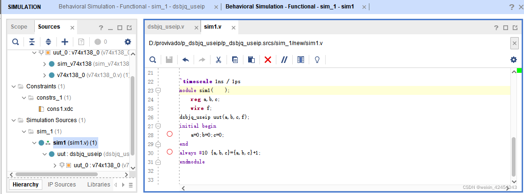The height and width of the screenshot is (194, 524).
Task: Open simulation help question mark top right
Action: pyautogui.click(x=511, y=7)
